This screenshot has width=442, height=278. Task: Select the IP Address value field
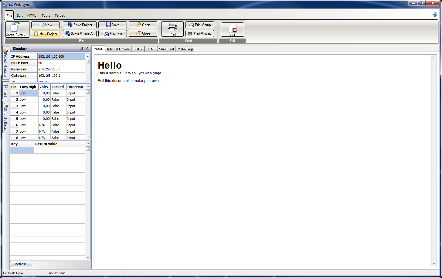[61, 56]
